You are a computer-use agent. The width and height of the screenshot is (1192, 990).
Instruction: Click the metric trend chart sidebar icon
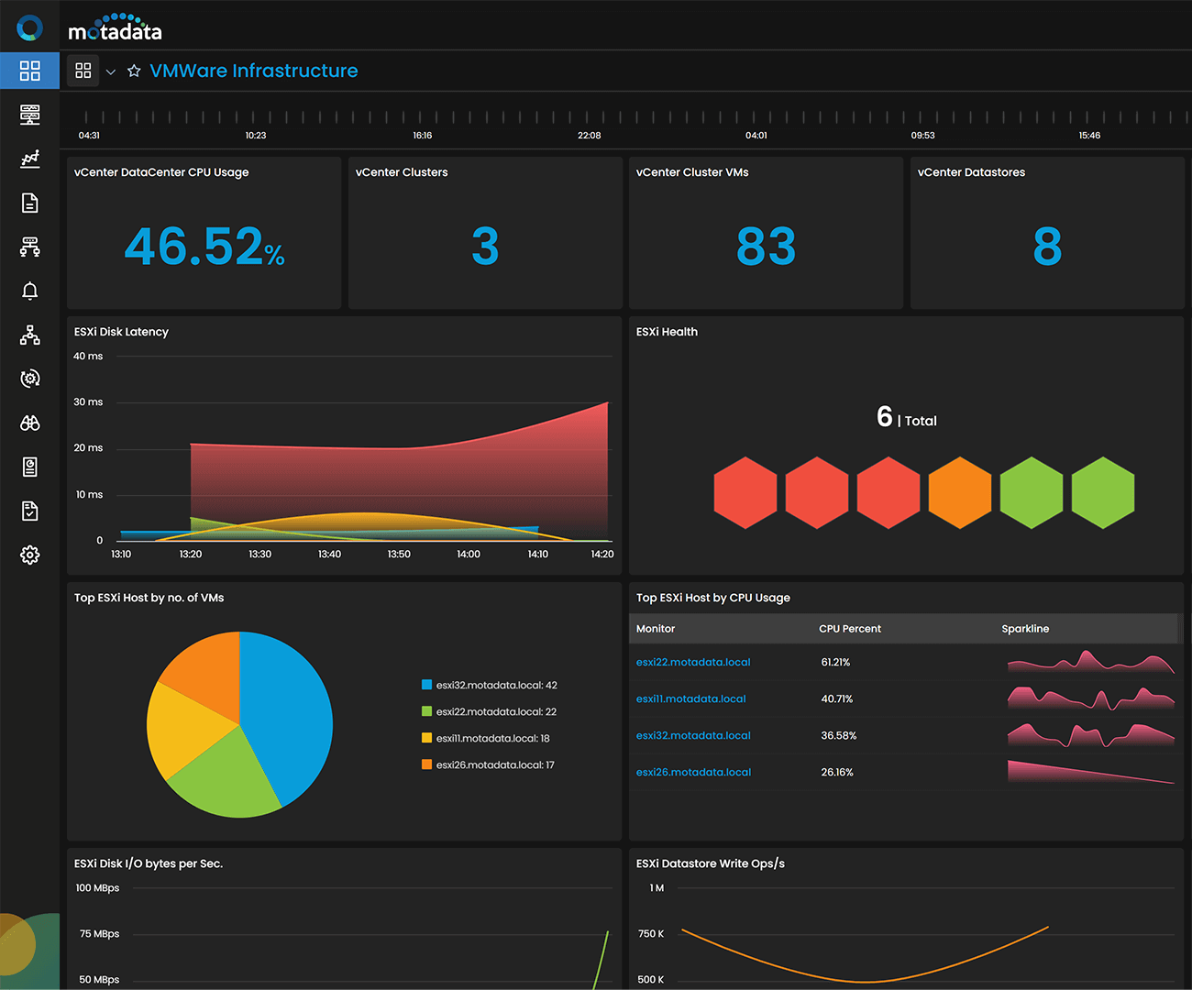pyautogui.click(x=29, y=159)
